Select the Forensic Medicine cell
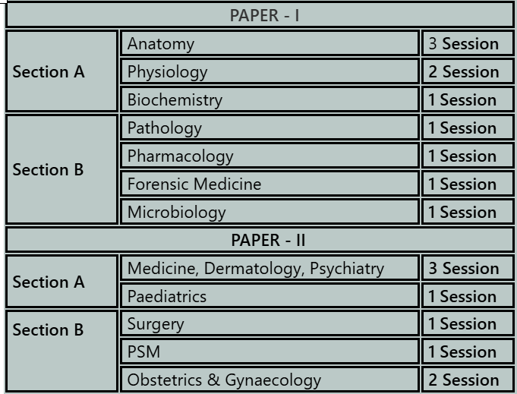 [270, 184]
